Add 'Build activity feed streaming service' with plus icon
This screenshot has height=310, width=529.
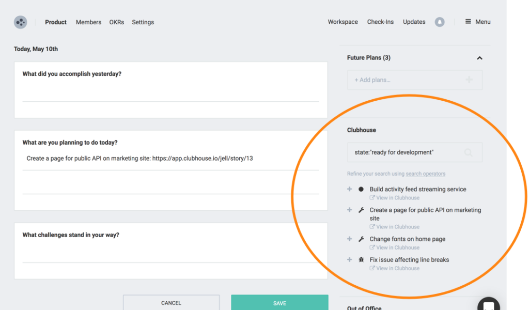[350, 189]
